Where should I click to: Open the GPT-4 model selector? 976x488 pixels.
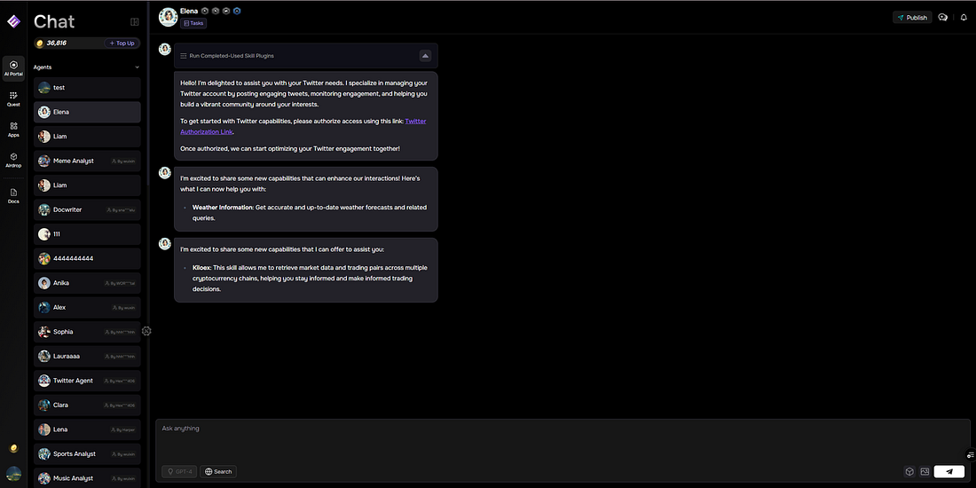point(179,472)
